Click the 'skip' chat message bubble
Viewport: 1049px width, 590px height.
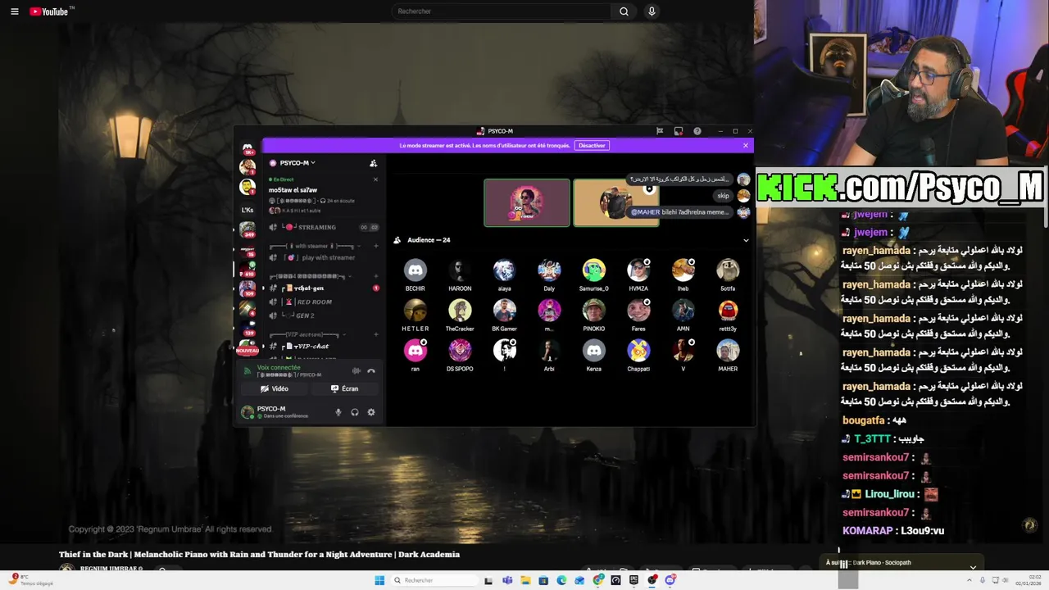tap(723, 196)
